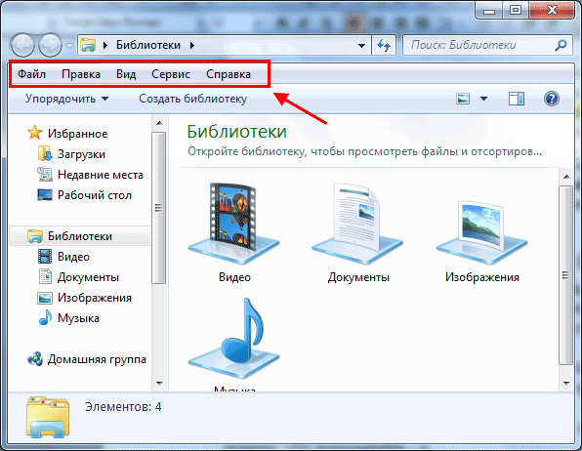Click the Домашняя группа globe icon
The width and height of the screenshot is (582, 451).
[x=35, y=359]
